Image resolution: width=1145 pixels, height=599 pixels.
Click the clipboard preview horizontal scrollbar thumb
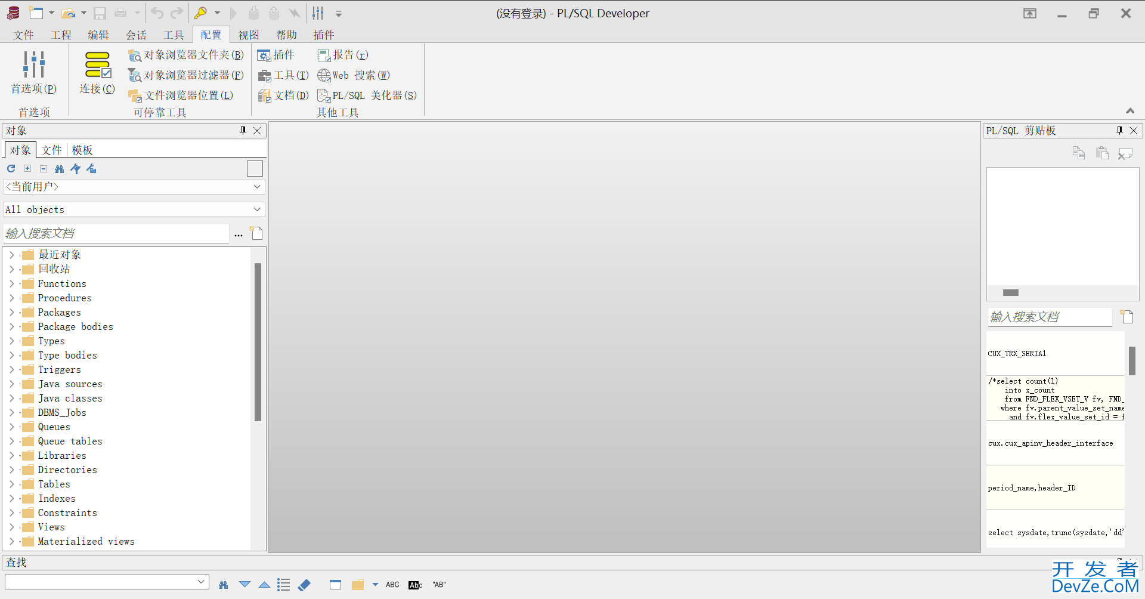[x=1011, y=292]
